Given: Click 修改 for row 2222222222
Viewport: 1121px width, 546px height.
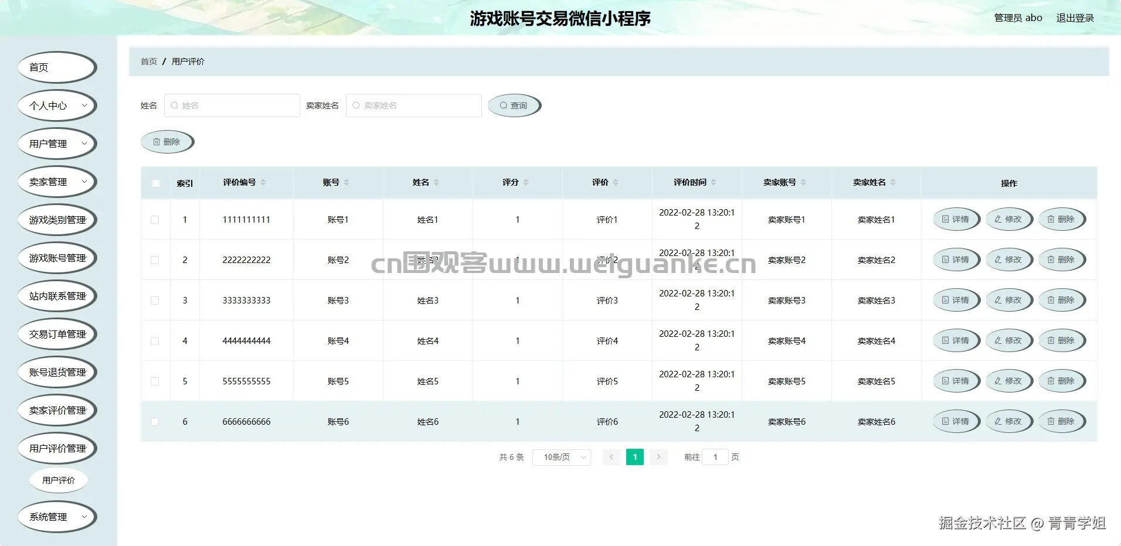Looking at the screenshot, I should click(1009, 260).
